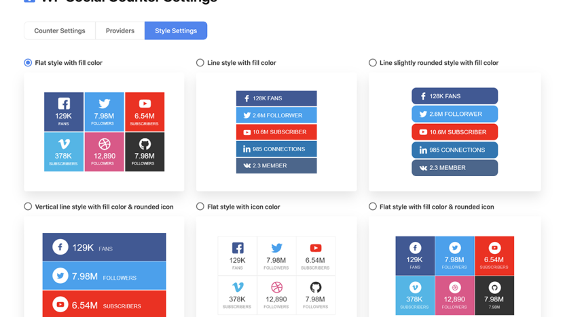Open the Style Settings tab
Viewport: 565px width, 317px height.
click(176, 30)
